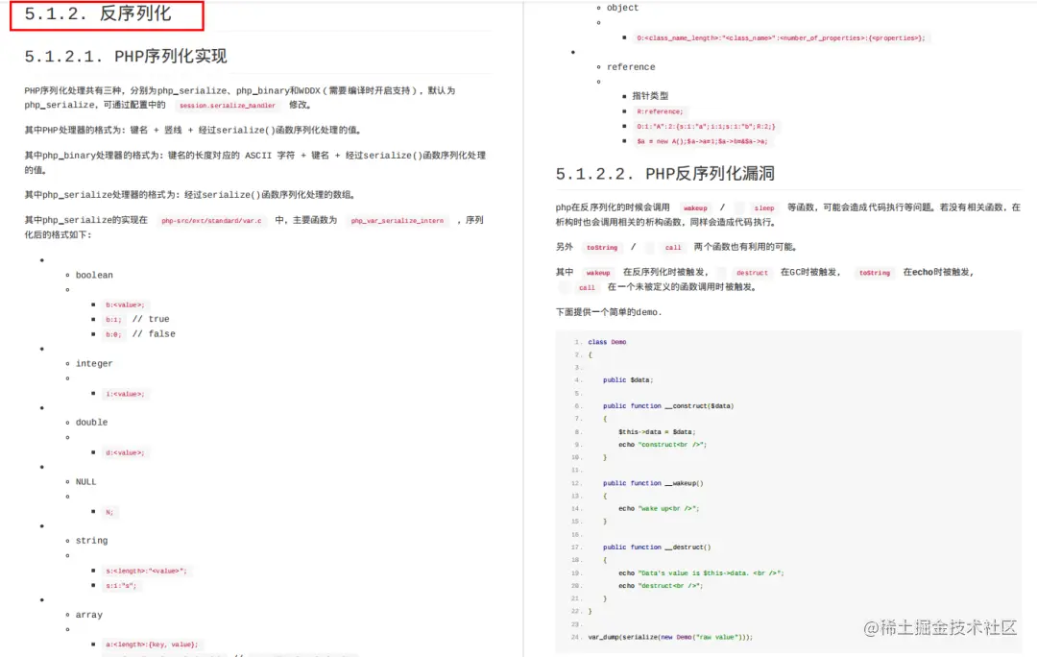Viewport: 1037px width, 657px height.
Task: Click the code "b:0;" beside // false
Action: point(113,334)
